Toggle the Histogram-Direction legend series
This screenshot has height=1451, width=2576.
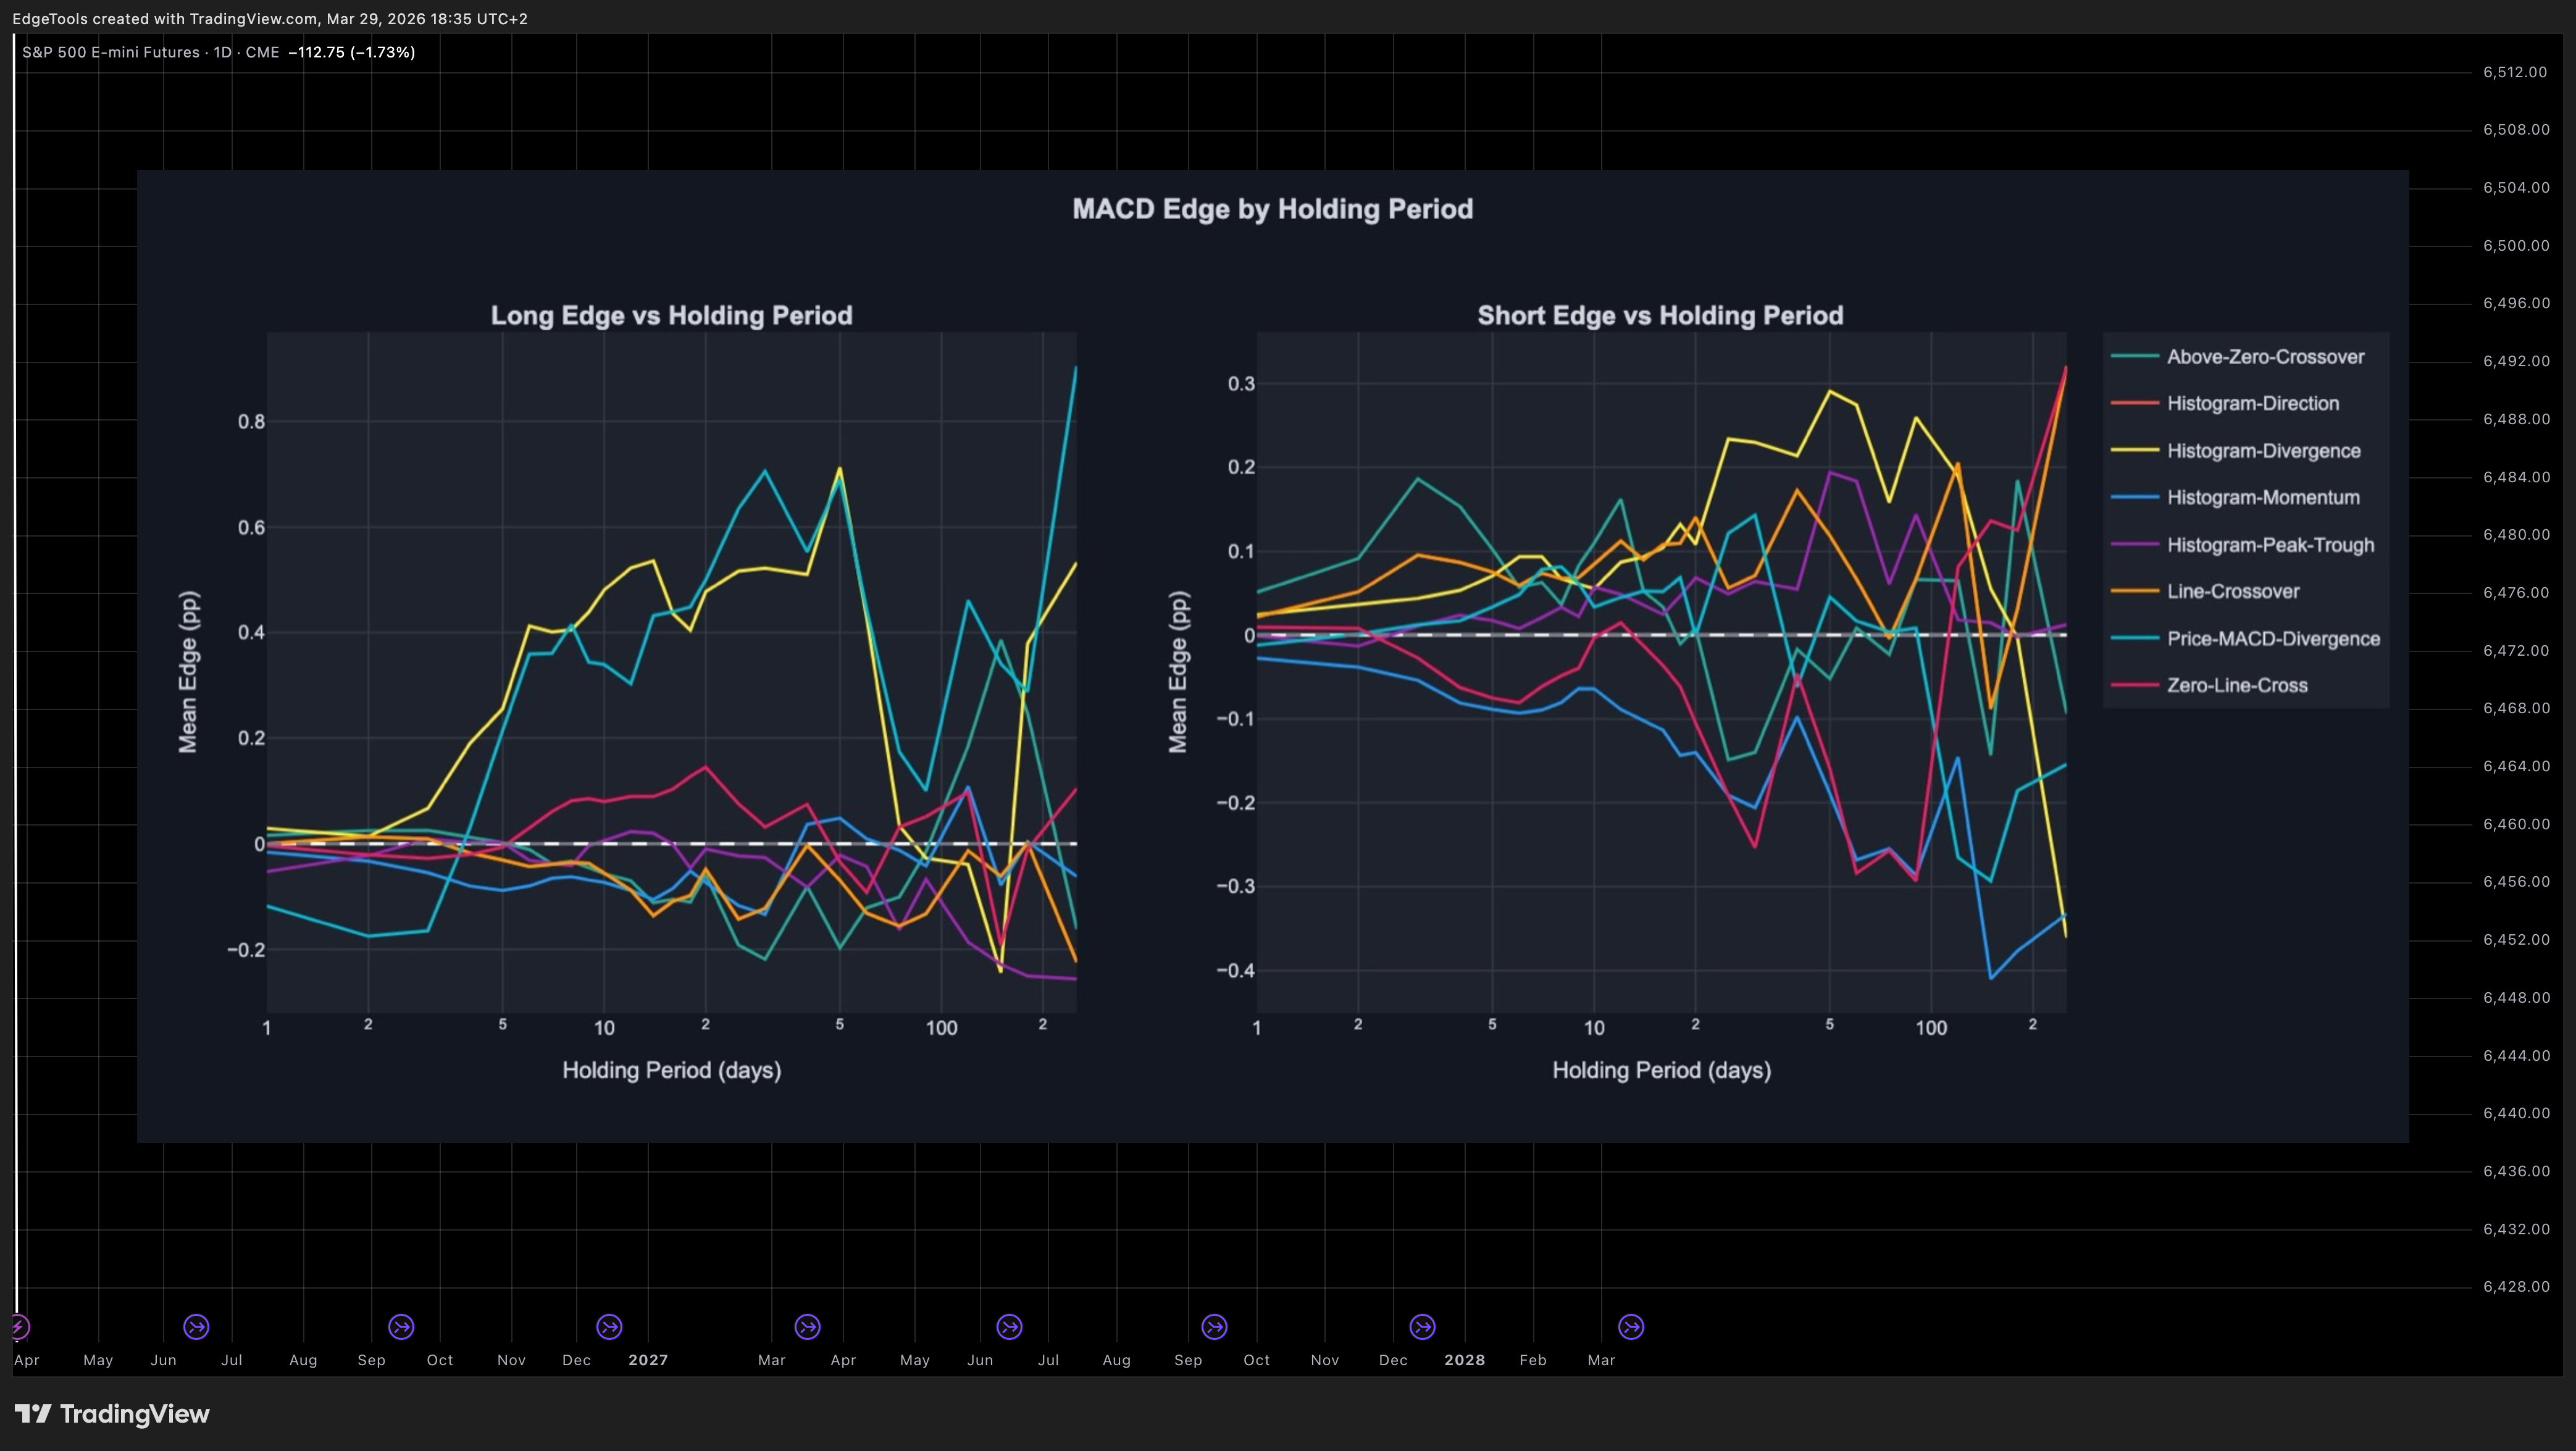pyautogui.click(x=2225, y=404)
